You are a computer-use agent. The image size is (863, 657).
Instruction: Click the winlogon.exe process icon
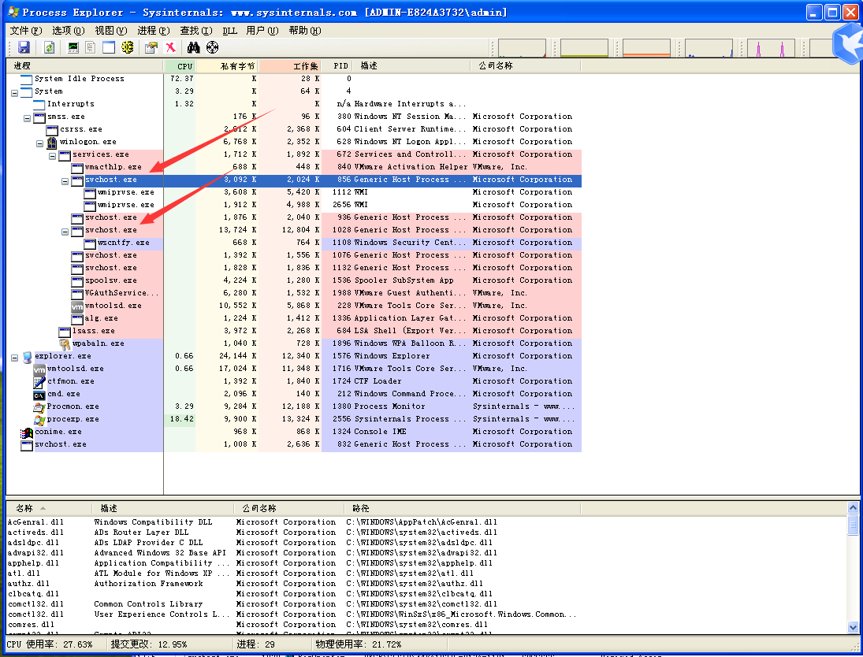[52, 142]
